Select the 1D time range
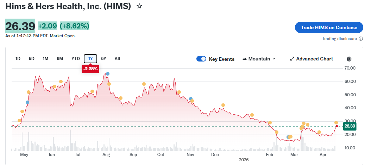The image size is (365, 168). point(18,59)
